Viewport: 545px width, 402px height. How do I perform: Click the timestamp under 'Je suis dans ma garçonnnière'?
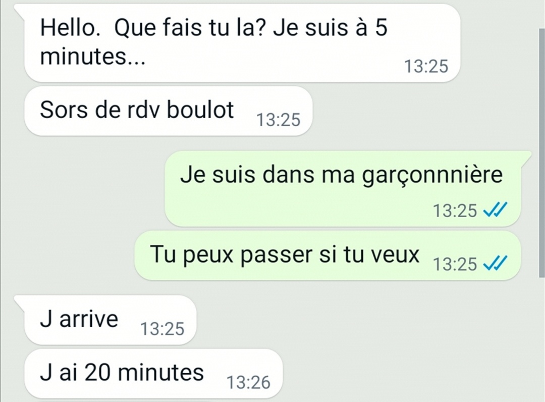pyautogui.click(x=455, y=211)
